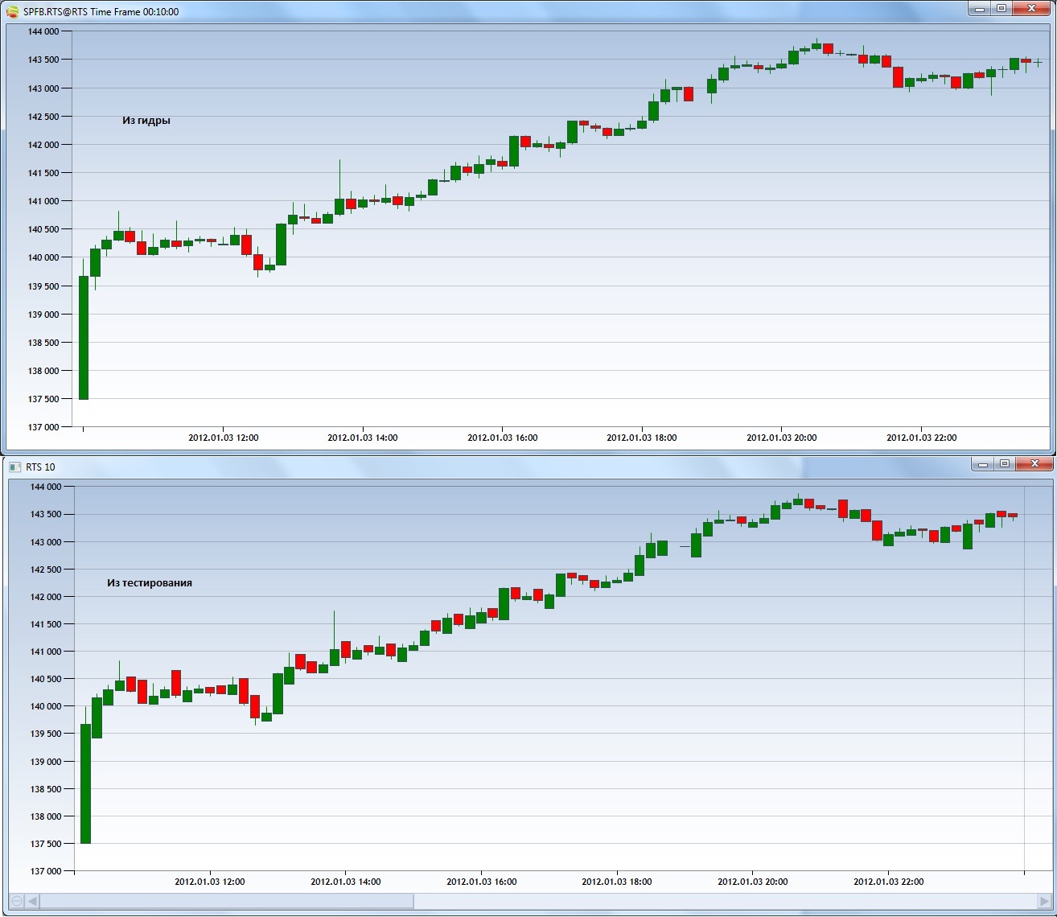Screen dimensions: 1057x917
Task: Click '2012.01.03 22:00' on top chart axis
Action: coord(922,438)
